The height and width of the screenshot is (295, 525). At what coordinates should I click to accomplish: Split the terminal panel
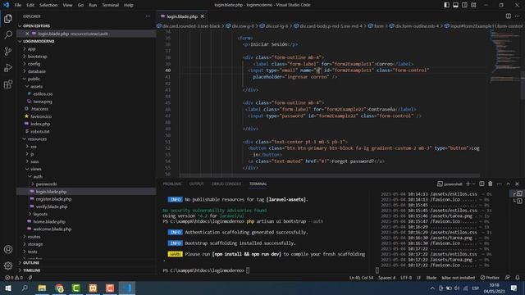click(482, 184)
